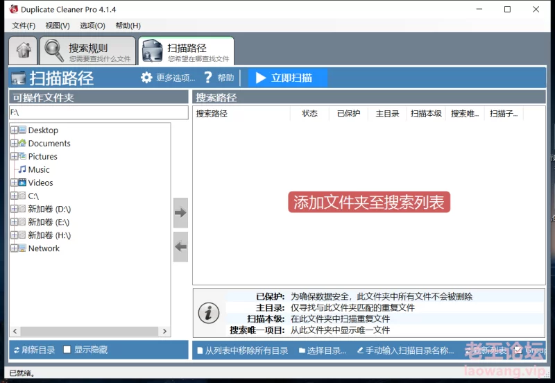The width and height of the screenshot is (555, 383).
Task: Click the 扫描本级 column header
Action: pyautogui.click(x=426, y=114)
